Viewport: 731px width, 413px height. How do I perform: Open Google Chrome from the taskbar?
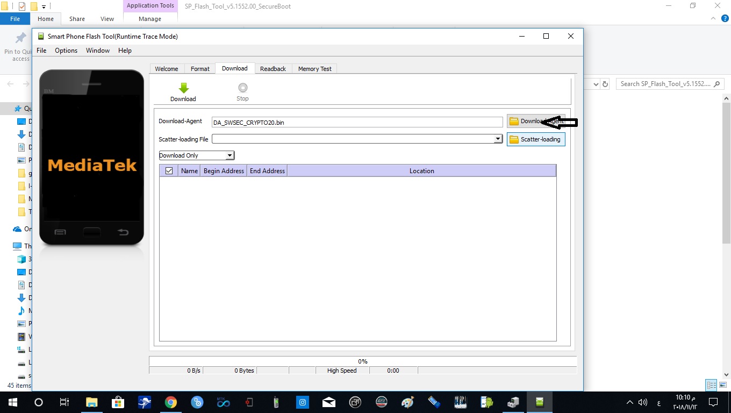pos(171,402)
